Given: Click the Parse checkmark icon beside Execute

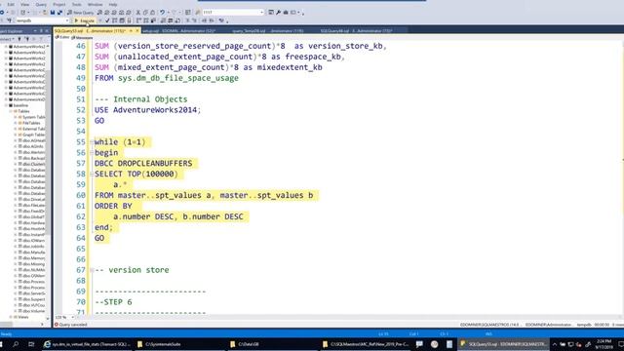Looking at the screenshot, I should 107,20.
